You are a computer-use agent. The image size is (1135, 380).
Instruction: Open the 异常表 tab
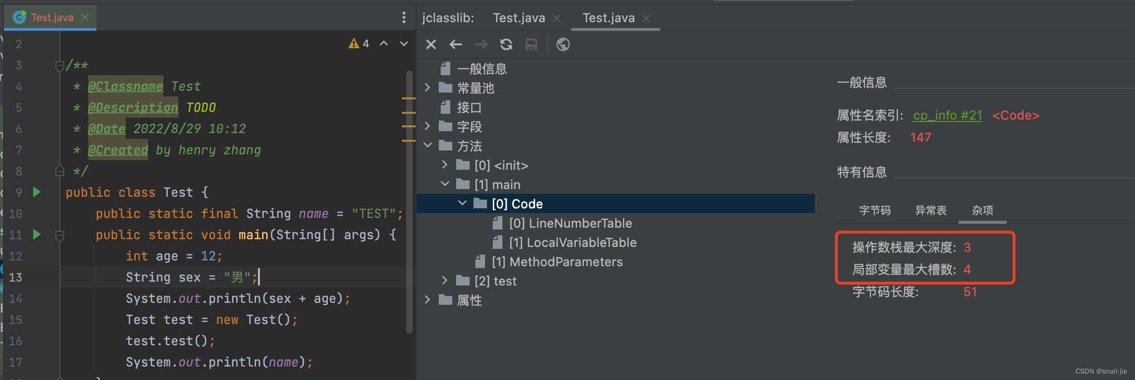click(x=931, y=210)
